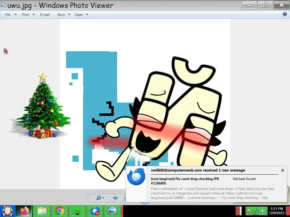The width and height of the screenshot is (290, 217).
Task: Open Photo Viewer help icon
Action: (285, 14)
